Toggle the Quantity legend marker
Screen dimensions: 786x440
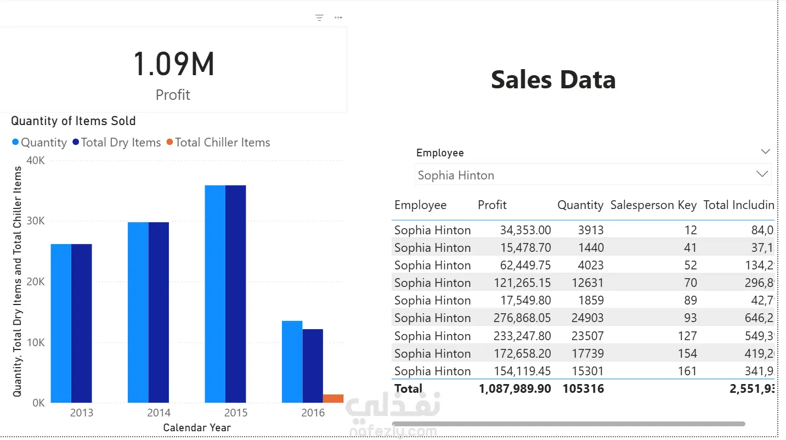(x=15, y=143)
